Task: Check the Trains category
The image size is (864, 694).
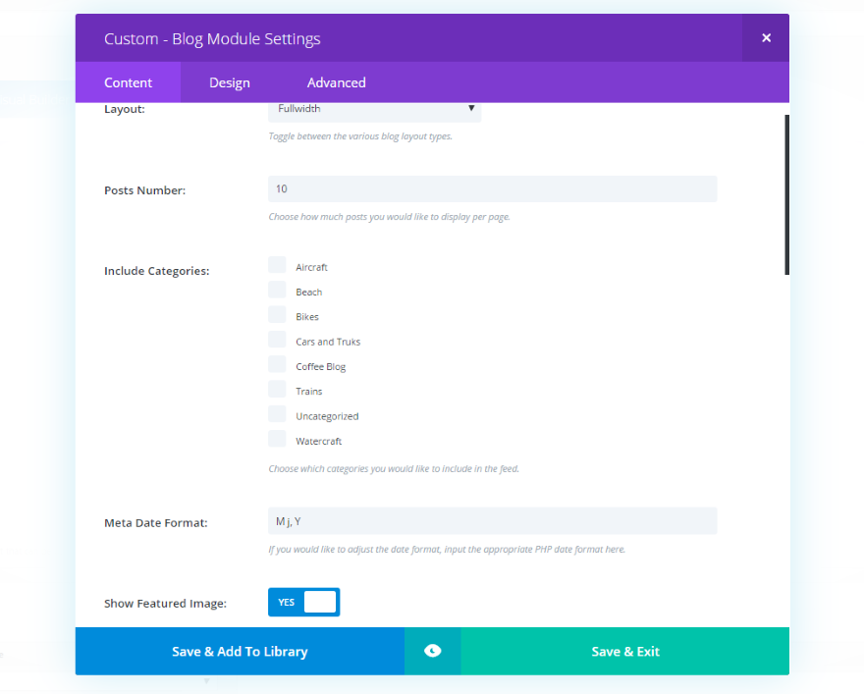Action: pos(278,390)
